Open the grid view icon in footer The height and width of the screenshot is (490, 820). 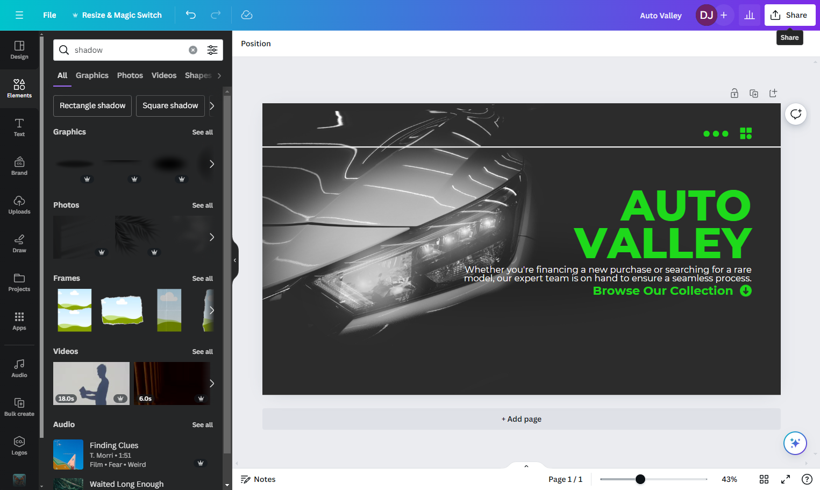click(764, 479)
